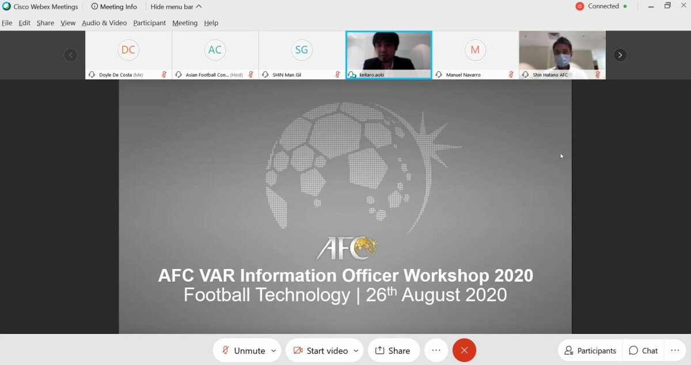Screen dimensions: 691x365
Task: Leave meeting with red X button
Action: (x=464, y=351)
